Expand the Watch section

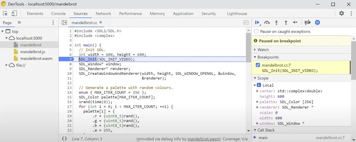pos(255,50)
